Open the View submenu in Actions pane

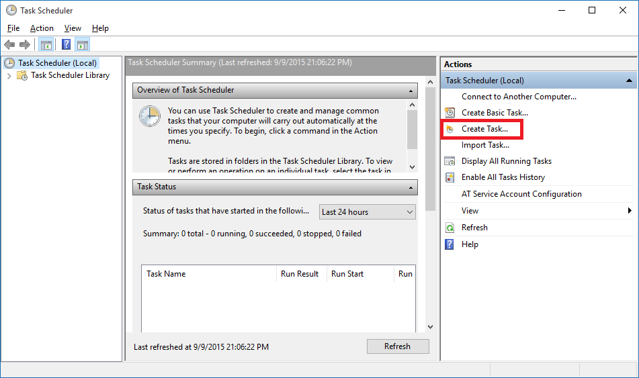[x=629, y=211]
